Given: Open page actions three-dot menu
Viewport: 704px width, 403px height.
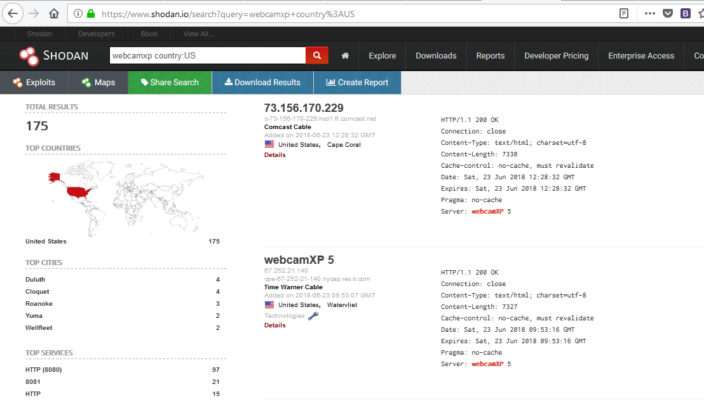Looking at the screenshot, I should pyautogui.click(x=649, y=13).
